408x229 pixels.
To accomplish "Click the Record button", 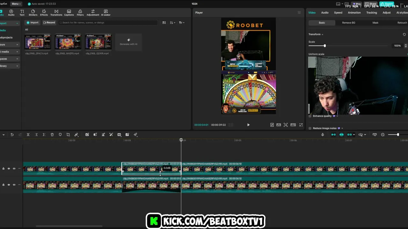I will click(x=49, y=23).
